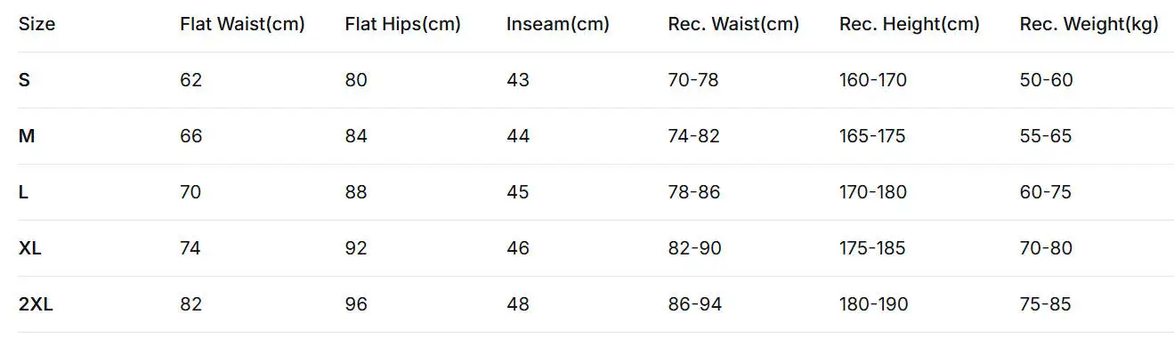Select the L size row label
Viewport: 1174px width, 355px height.
(x=24, y=192)
